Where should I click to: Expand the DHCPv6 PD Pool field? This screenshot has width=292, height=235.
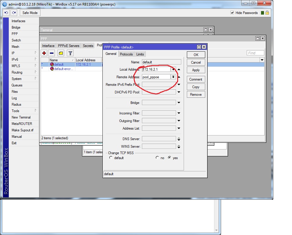179,92
